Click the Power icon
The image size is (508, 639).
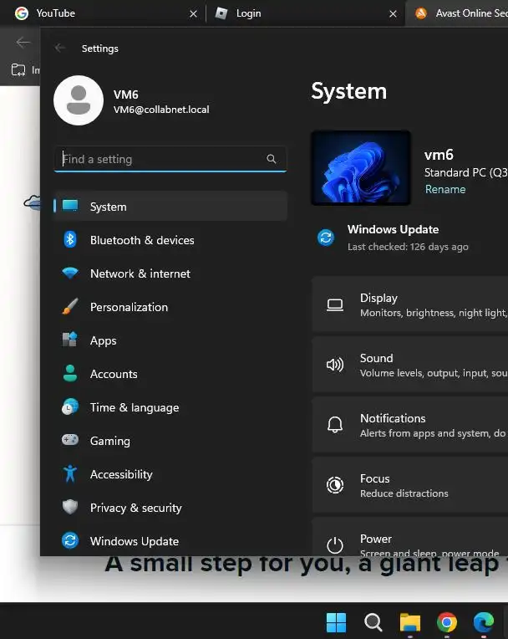(x=335, y=545)
